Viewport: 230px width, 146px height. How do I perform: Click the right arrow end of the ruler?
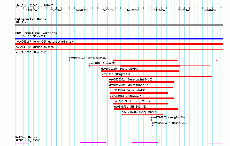(x=222, y=8)
